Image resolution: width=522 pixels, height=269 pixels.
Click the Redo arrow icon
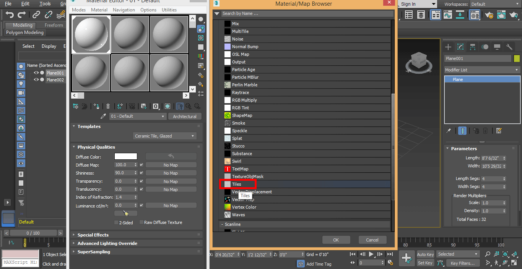22,15
